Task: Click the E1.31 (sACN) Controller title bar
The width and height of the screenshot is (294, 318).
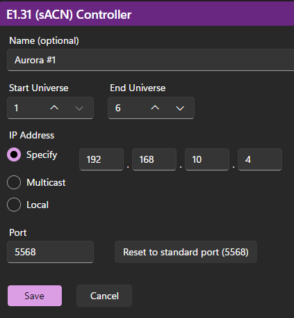Action: pos(147,14)
